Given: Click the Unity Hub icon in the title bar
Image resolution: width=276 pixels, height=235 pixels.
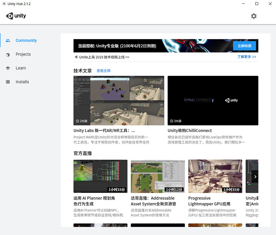Looking at the screenshot, I should pos(4,3).
